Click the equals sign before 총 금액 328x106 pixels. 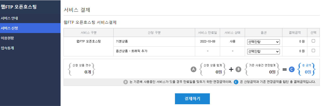pyautogui.click(x=284, y=69)
